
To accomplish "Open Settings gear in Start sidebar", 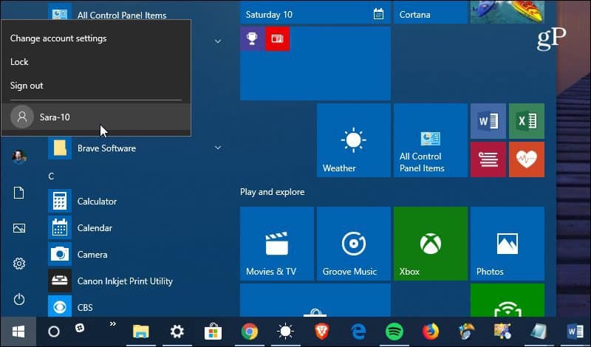I will pyautogui.click(x=19, y=264).
